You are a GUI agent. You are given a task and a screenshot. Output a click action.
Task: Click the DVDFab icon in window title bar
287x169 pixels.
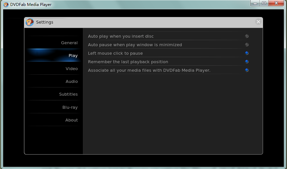pyautogui.click(x=6, y=5)
